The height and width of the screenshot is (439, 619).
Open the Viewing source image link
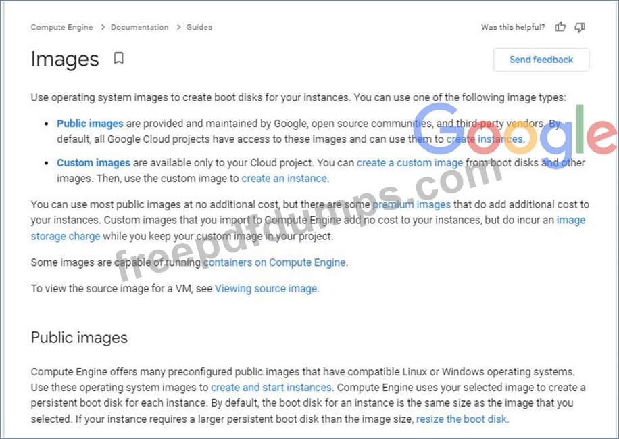pos(266,288)
